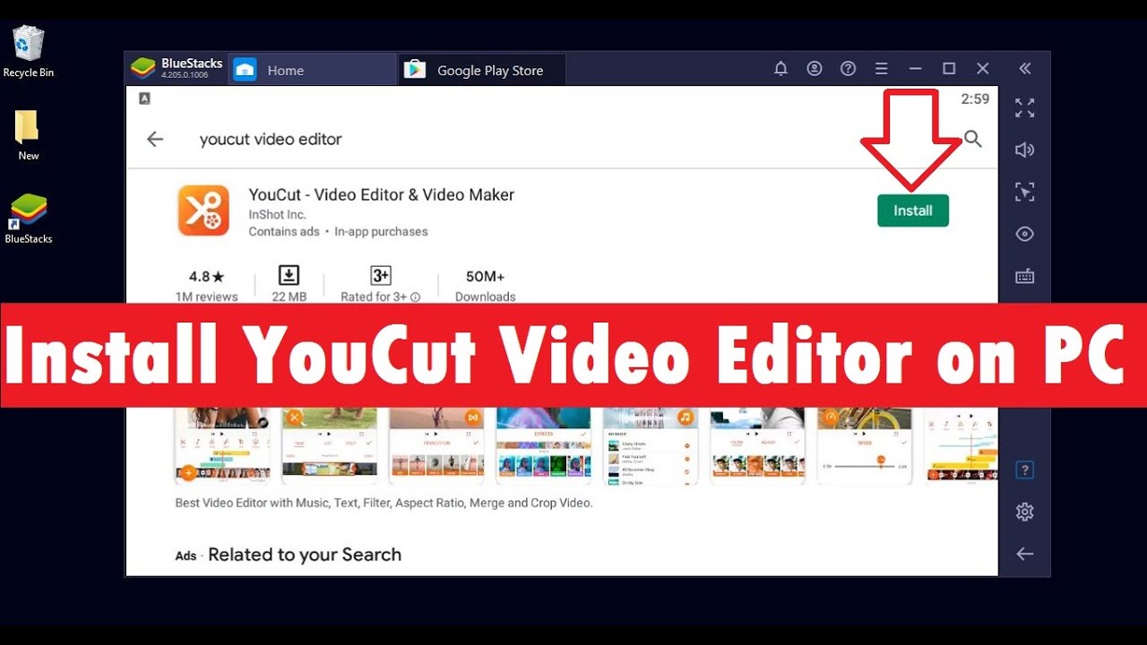Click the 'Contains ads' text
The height and width of the screenshot is (645, 1147).
pyautogui.click(x=284, y=231)
